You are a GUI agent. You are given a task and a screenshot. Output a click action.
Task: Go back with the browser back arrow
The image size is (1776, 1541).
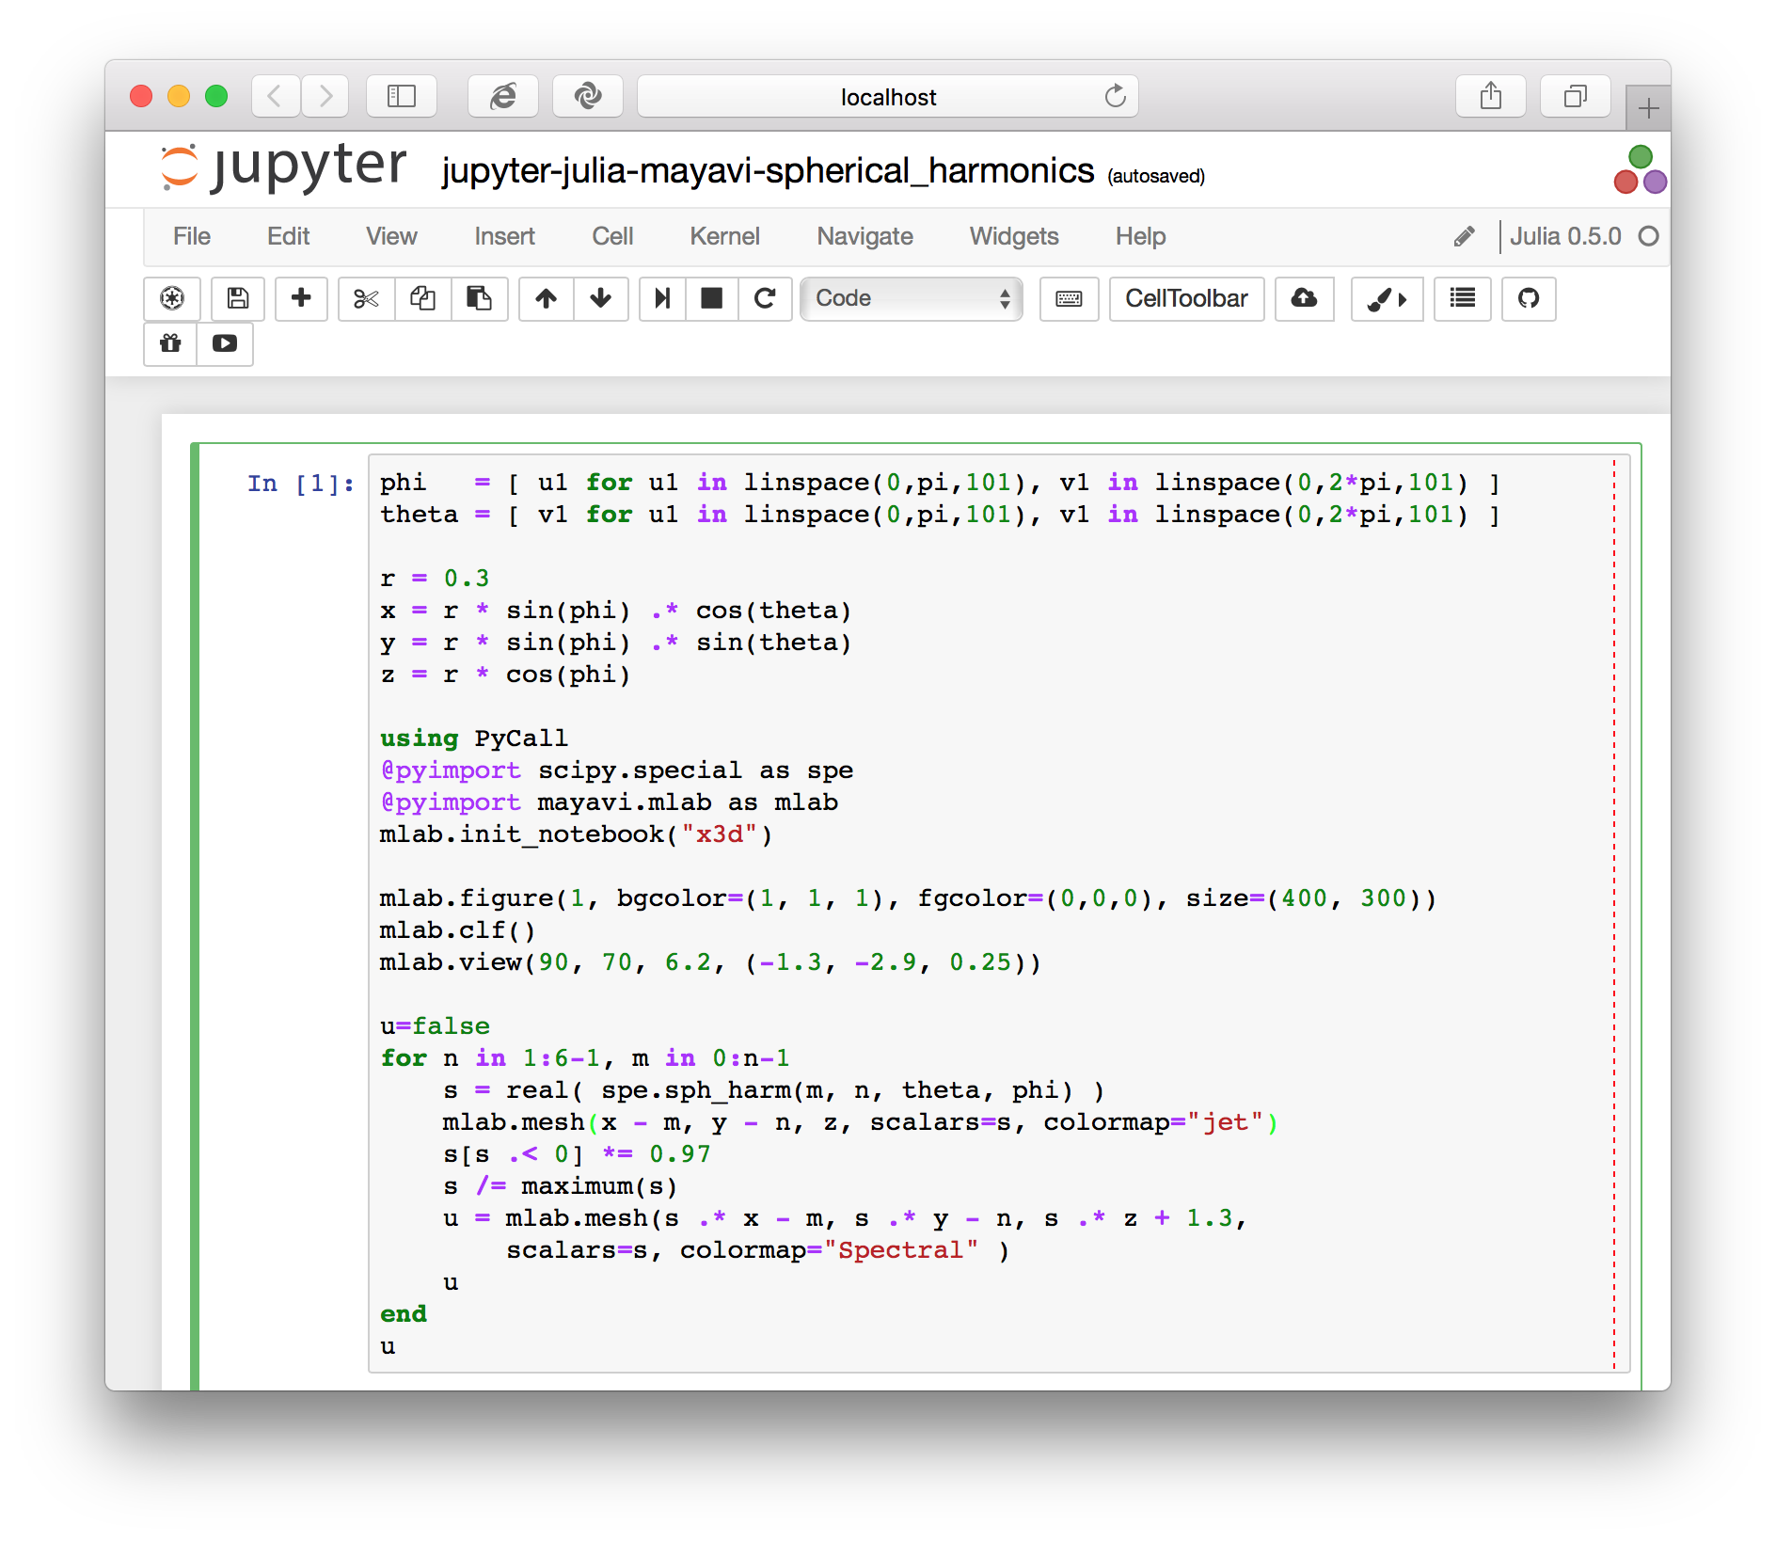point(276,96)
